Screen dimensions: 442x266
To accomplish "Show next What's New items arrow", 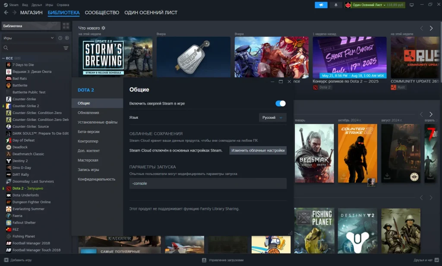I will [431, 28].
